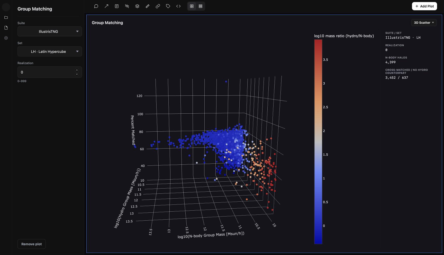Click the chain link icon

[x=158, y=6]
